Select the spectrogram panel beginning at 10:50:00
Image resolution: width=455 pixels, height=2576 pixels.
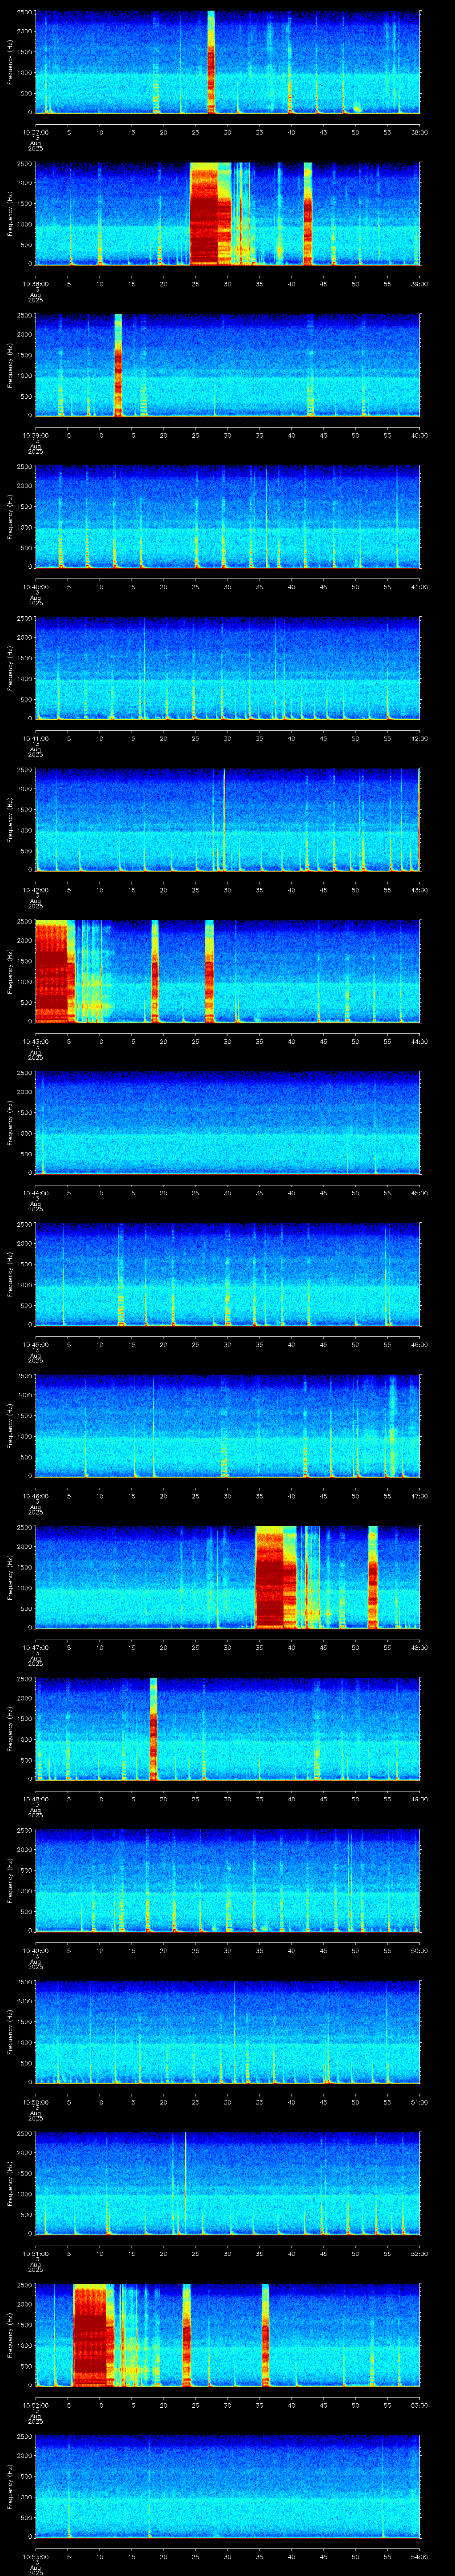pos(227,2032)
